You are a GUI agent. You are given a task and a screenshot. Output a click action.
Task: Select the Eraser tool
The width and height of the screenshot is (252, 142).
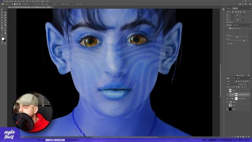click(x=5, y=23)
